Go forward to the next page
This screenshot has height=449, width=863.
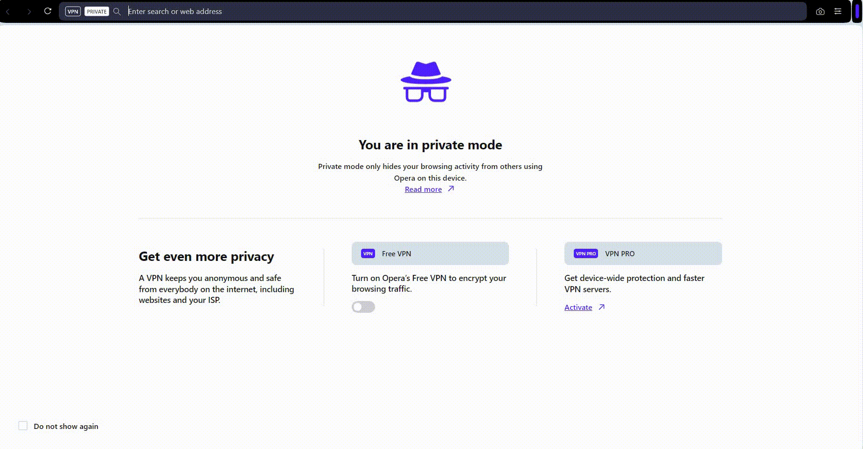pyautogui.click(x=29, y=11)
